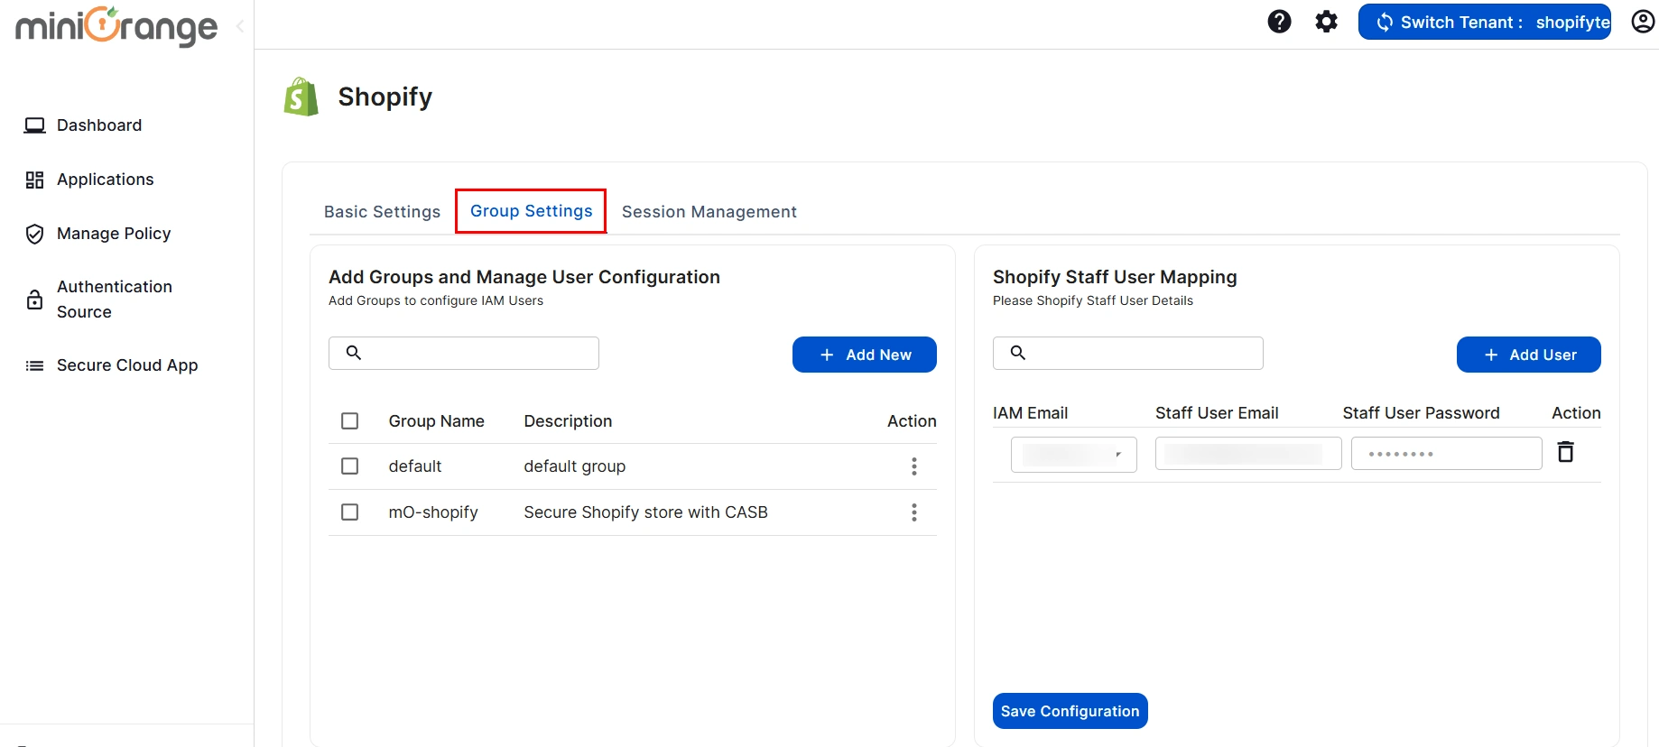Image resolution: width=1659 pixels, height=747 pixels.
Task: Click the 'Staff User Password' column header
Action: point(1421,413)
